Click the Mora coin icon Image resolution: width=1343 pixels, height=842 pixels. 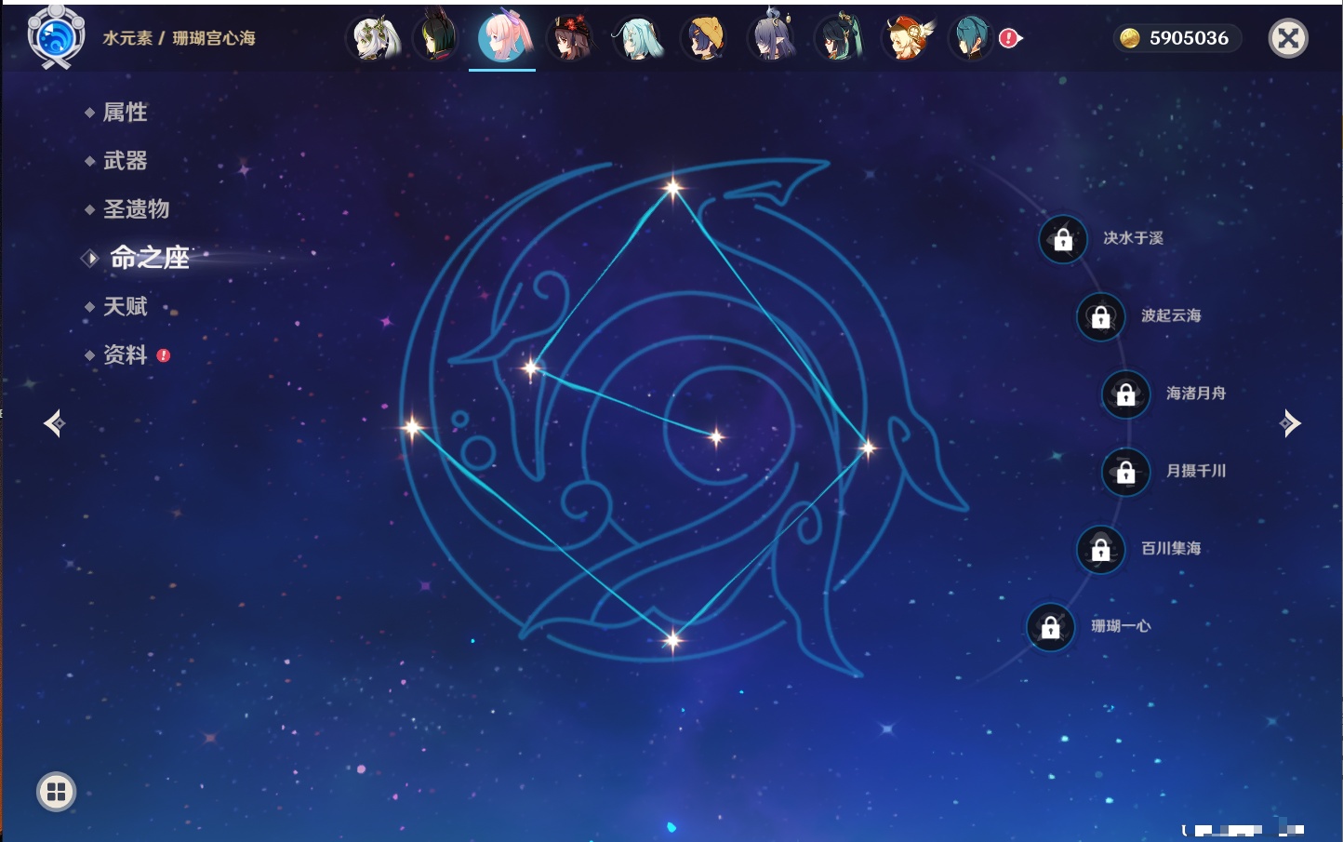(1130, 38)
